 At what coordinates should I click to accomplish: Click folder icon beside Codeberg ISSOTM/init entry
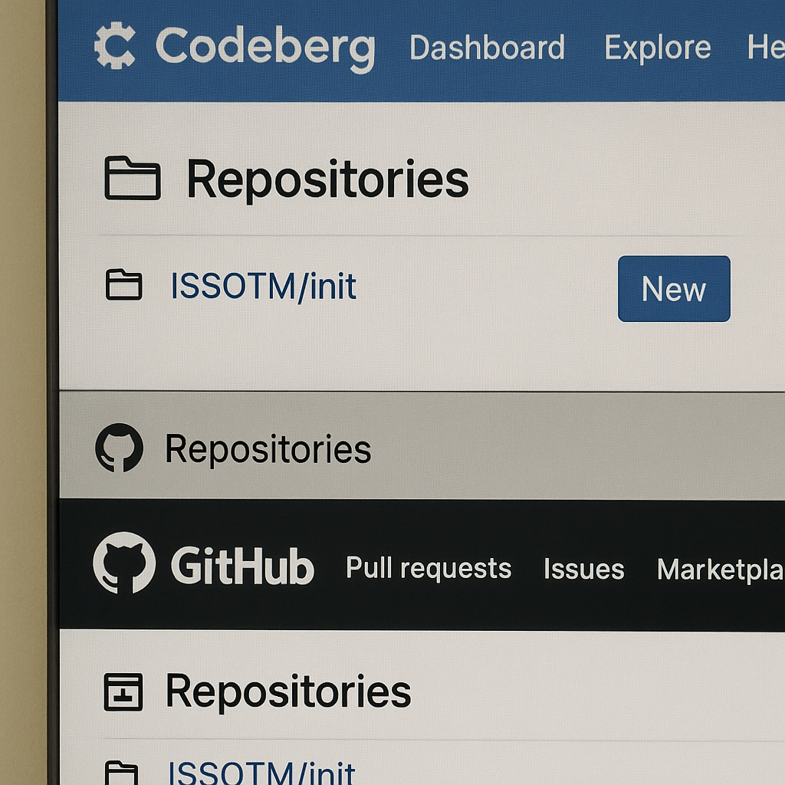click(x=123, y=285)
